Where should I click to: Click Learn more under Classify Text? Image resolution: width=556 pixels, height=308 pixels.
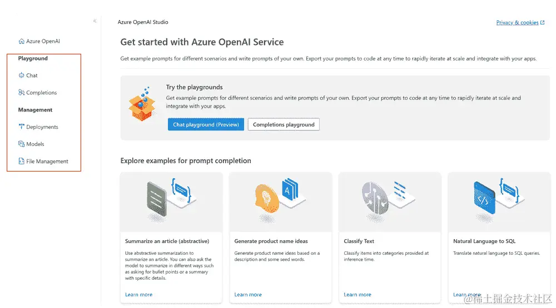tap(358, 295)
